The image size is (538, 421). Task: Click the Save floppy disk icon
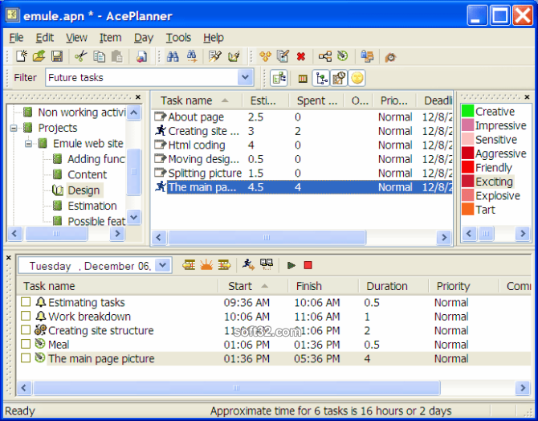pos(57,56)
